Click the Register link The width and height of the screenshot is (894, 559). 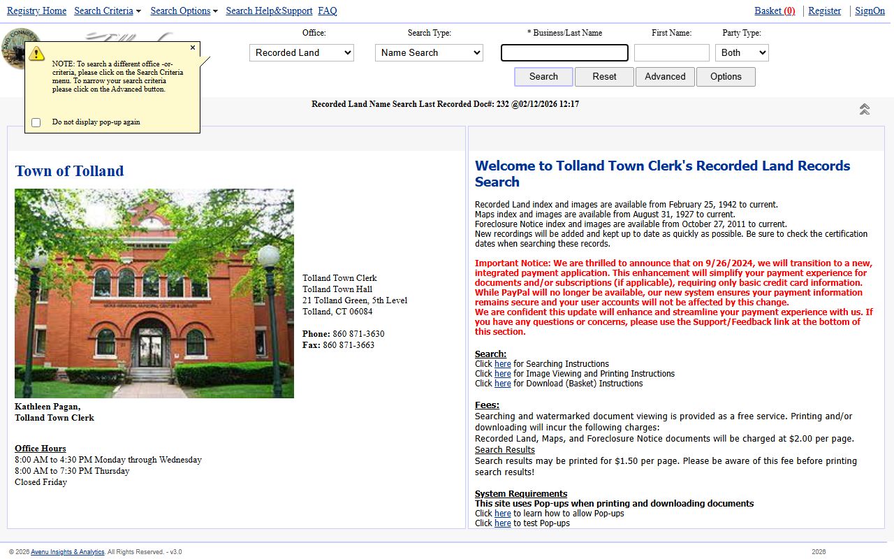point(825,10)
